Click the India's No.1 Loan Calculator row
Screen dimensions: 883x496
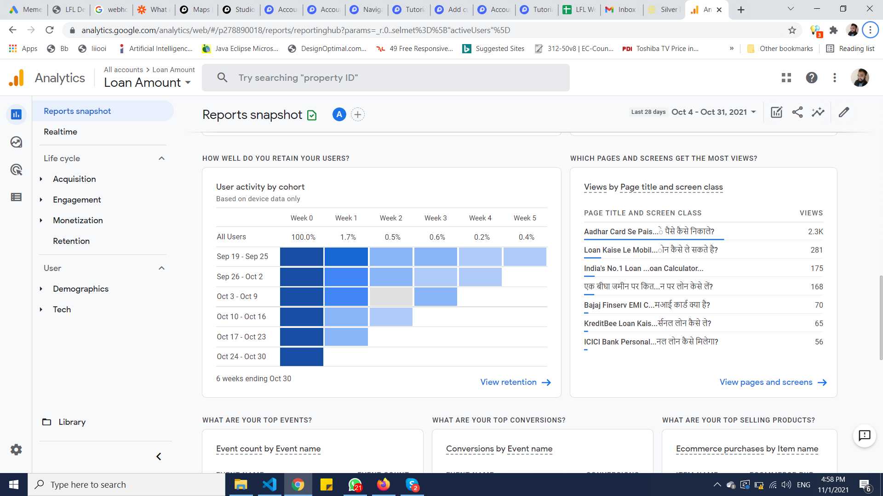(703, 268)
